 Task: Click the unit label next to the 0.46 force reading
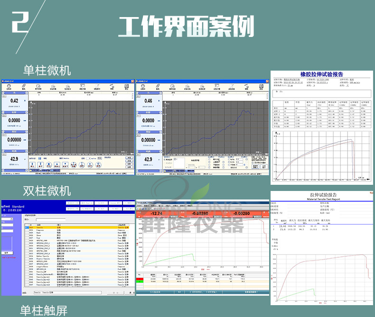point(159,101)
